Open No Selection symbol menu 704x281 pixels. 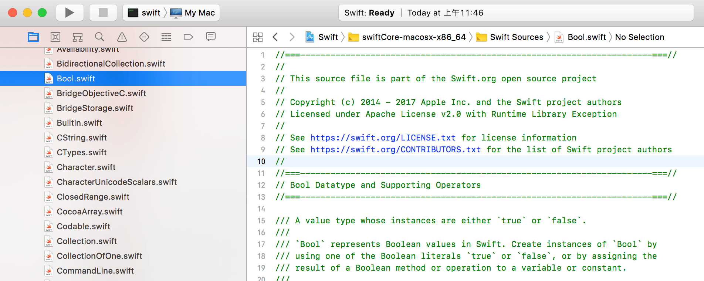pos(640,37)
